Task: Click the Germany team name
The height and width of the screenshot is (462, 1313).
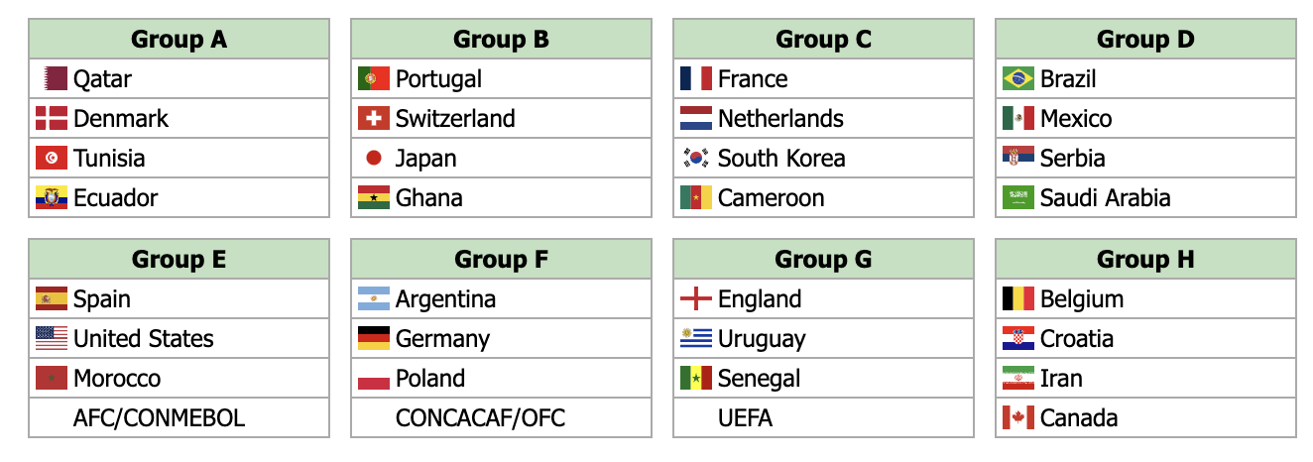Action: click(x=442, y=338)
